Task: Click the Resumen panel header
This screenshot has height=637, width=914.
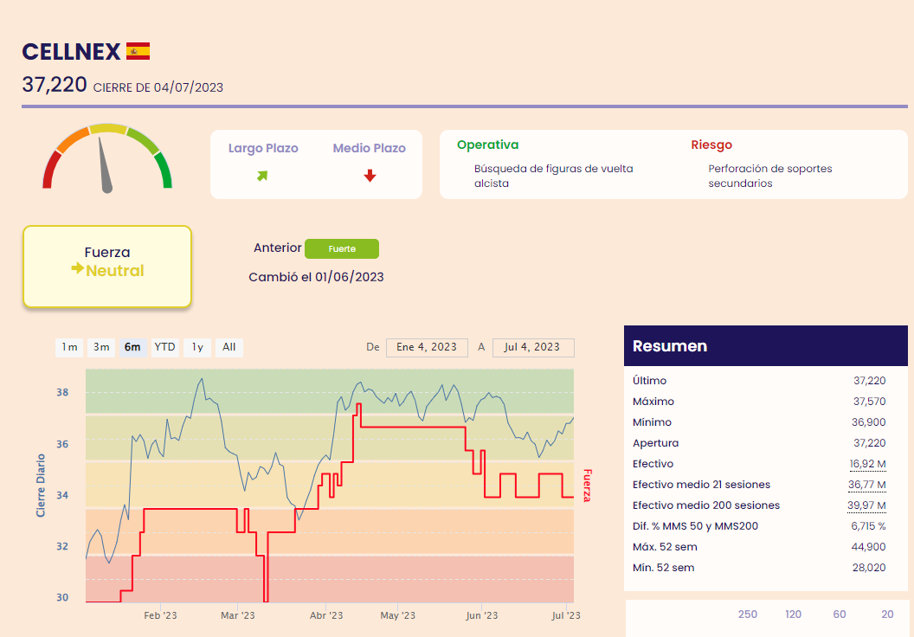Action: (x=766, y=345)
